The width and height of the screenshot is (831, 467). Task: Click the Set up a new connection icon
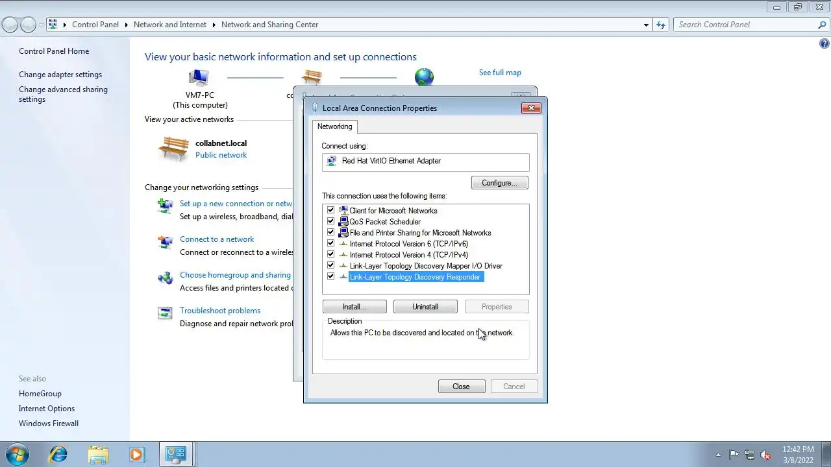(165, 206)
